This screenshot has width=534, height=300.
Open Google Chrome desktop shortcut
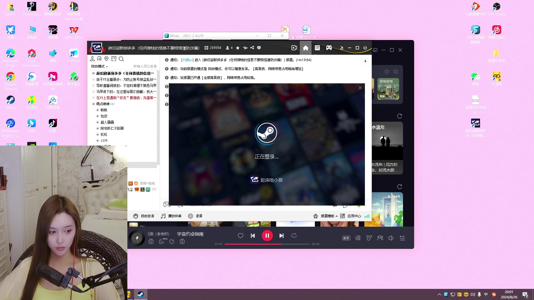tap(10, 81)
